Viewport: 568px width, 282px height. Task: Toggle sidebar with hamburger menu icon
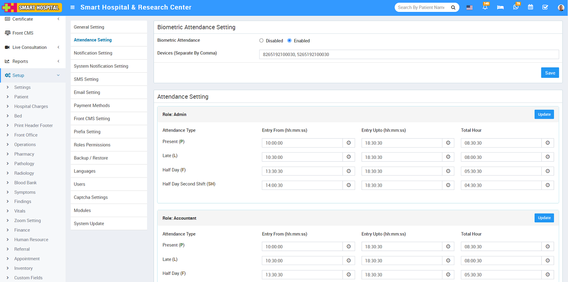click(72, 8)
